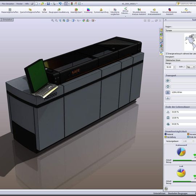The height and width of the screenshot is (196, 196).
Task: Select the Sensor tool
Action: point(44,11)
